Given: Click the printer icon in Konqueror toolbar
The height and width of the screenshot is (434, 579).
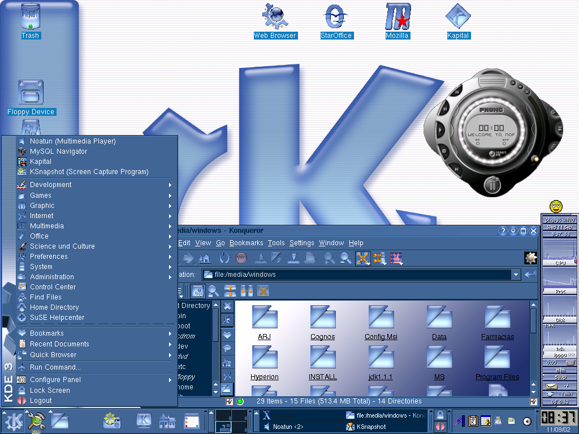Looking at the screenshot, I should (310, 258).
